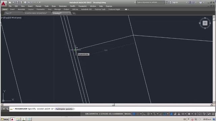The image size is (216, 121).
Task: Open the Help dropdown arrow
Action: click(203, 2)
